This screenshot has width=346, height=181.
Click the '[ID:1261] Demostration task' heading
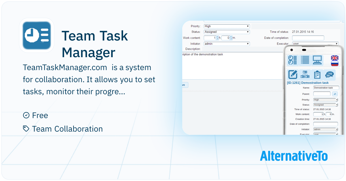(x=308, y=83)
